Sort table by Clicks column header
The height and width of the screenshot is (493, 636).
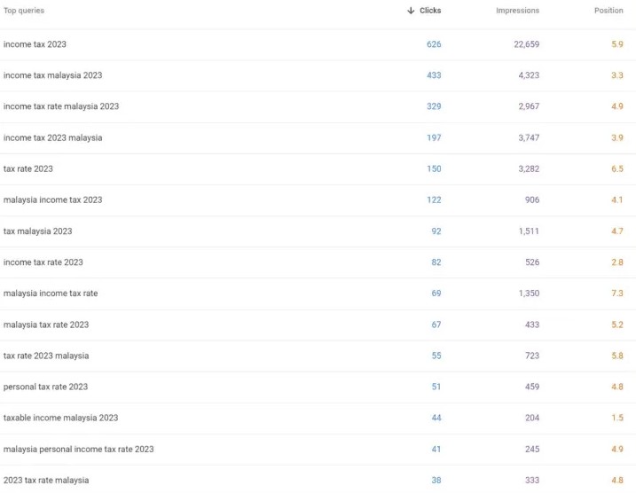(x=430, y=11)
